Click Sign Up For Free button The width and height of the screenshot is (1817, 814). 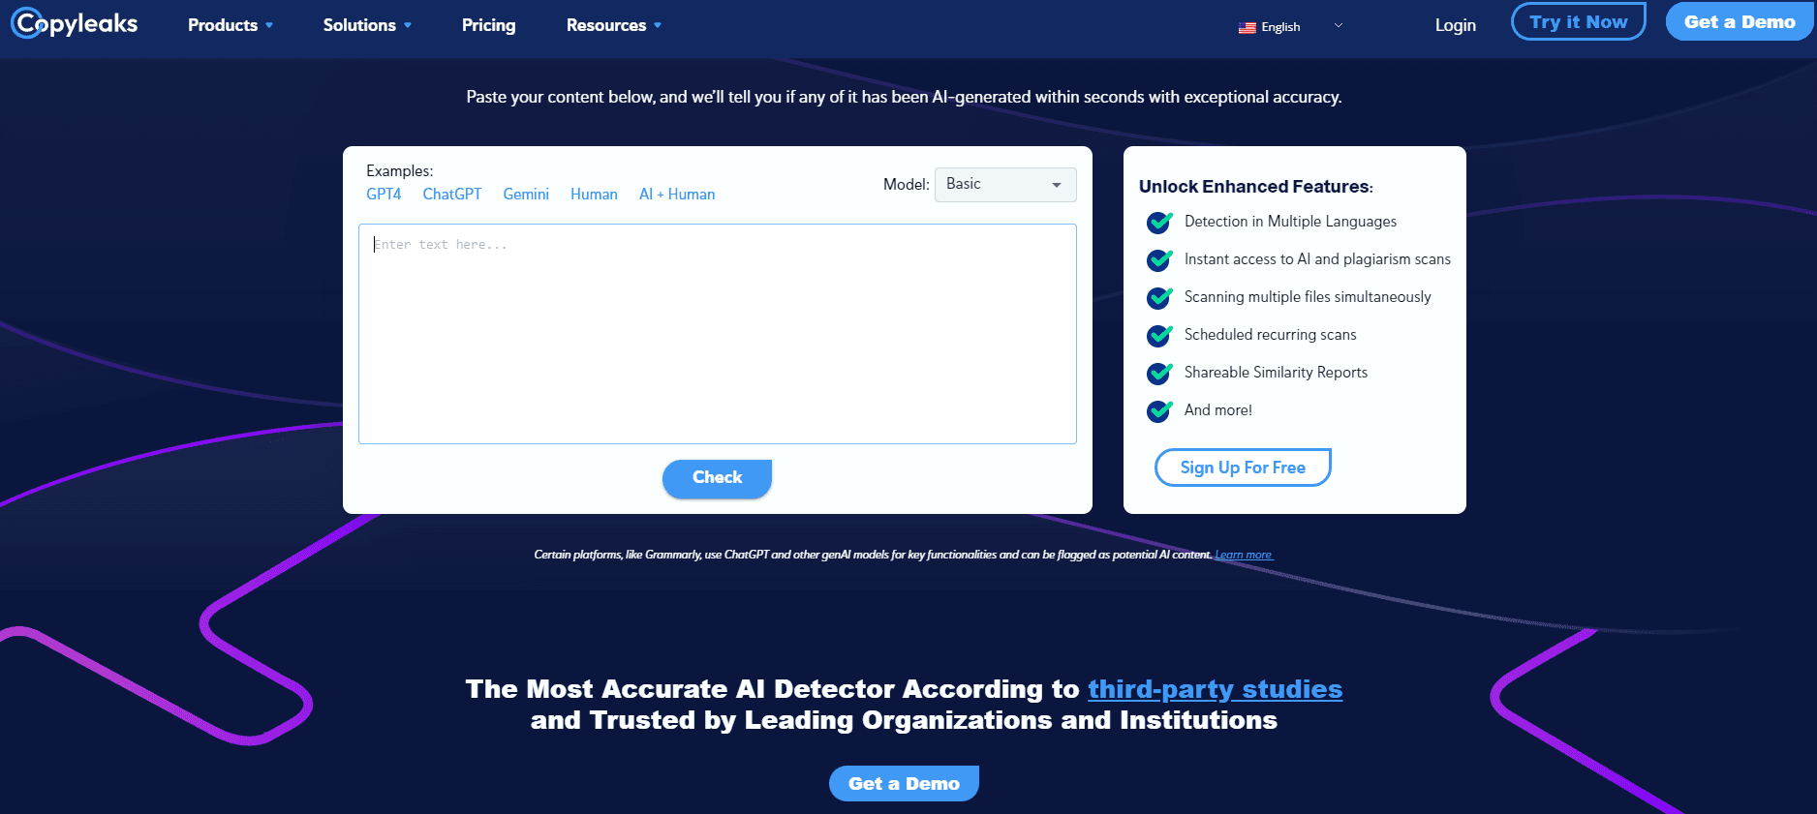(x=1242, y=467)
